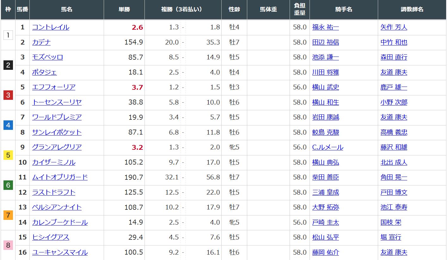This screenshot has width=448, height=260.
Task: Click コントレイル's 2.6 win odds
Action: [137, 27]
